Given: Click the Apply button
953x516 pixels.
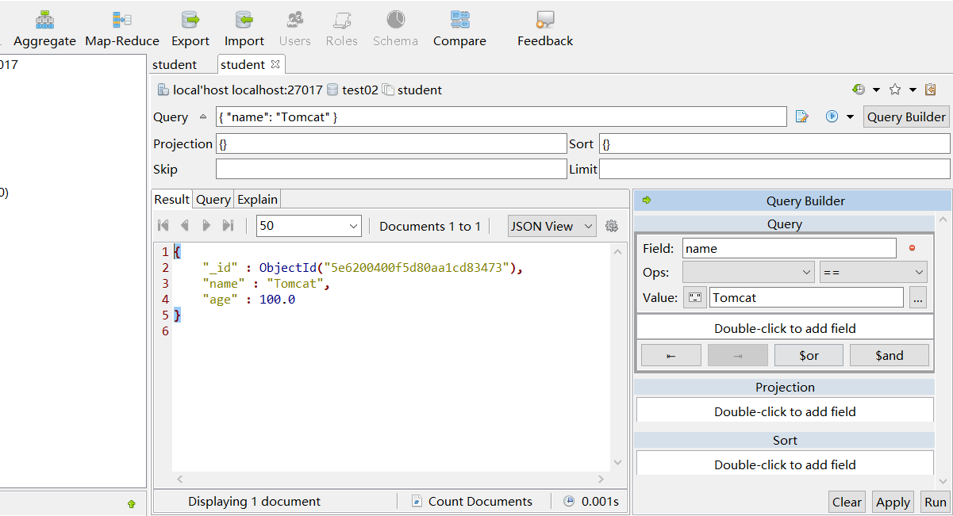Looking at the screenshot, I should click(893, 502).
